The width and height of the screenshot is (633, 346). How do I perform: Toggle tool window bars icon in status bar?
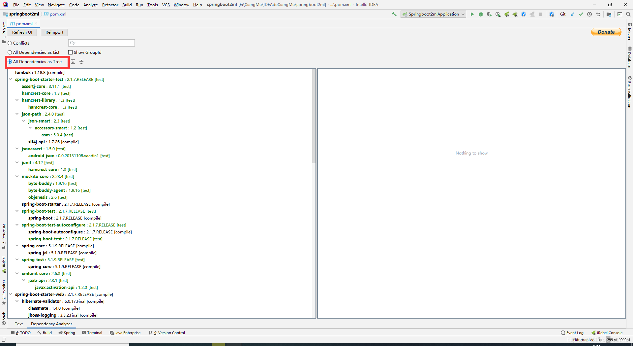(4, 339)
